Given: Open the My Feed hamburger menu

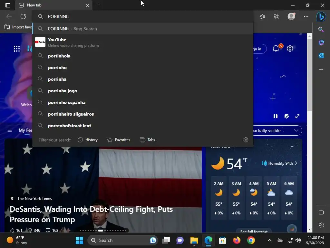Looking at the screenshot, I should click(10, 130).
